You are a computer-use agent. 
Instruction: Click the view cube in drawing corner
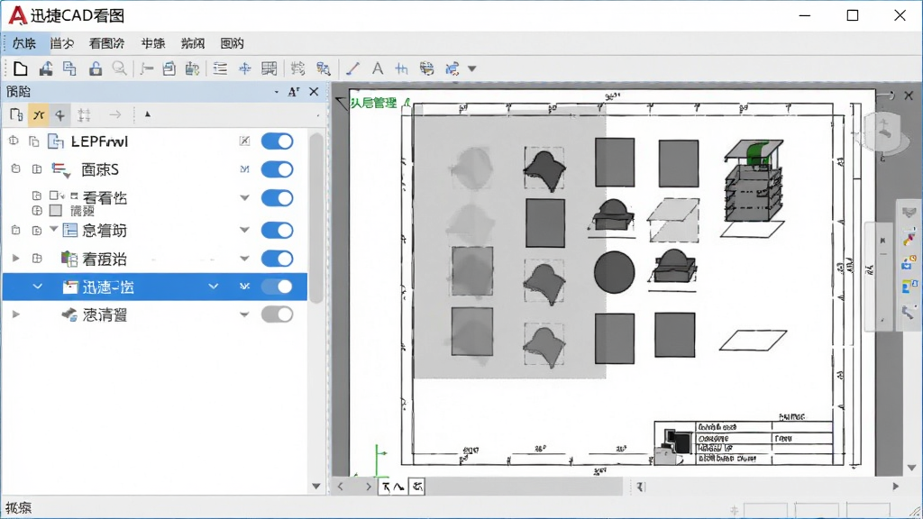pos(884,134)
